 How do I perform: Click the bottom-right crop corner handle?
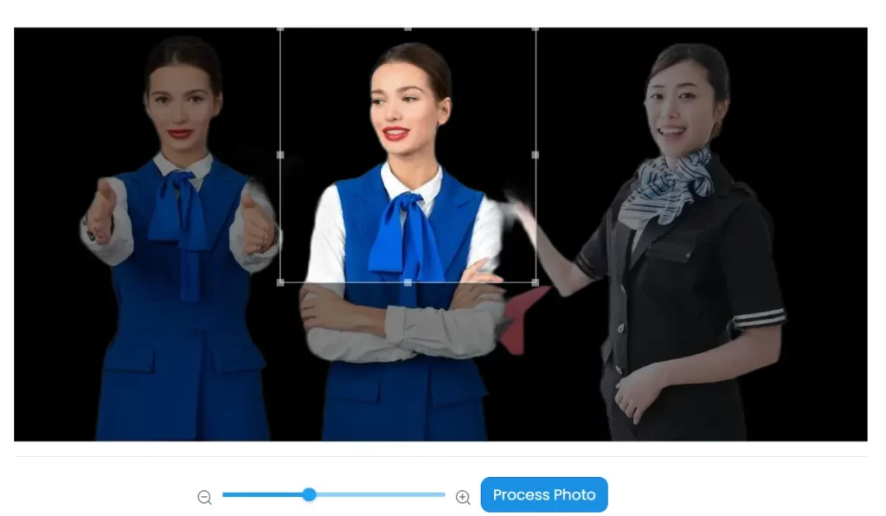(535, 282)
